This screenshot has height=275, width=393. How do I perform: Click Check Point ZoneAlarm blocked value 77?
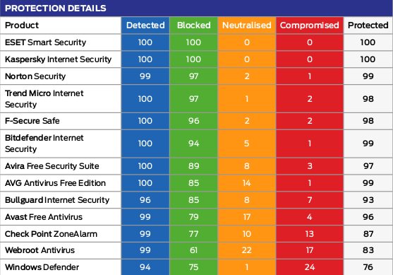pyautogui.click(x=194, y=234)
